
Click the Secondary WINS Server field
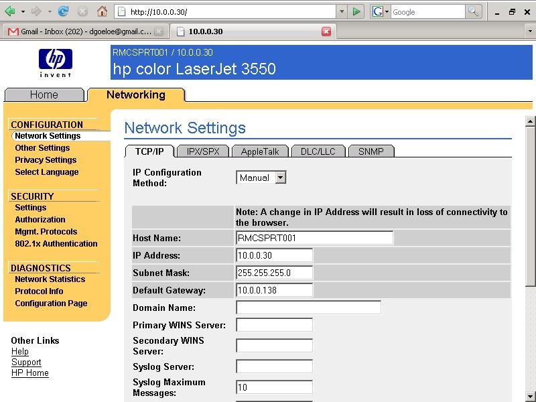tap(275, 346)
